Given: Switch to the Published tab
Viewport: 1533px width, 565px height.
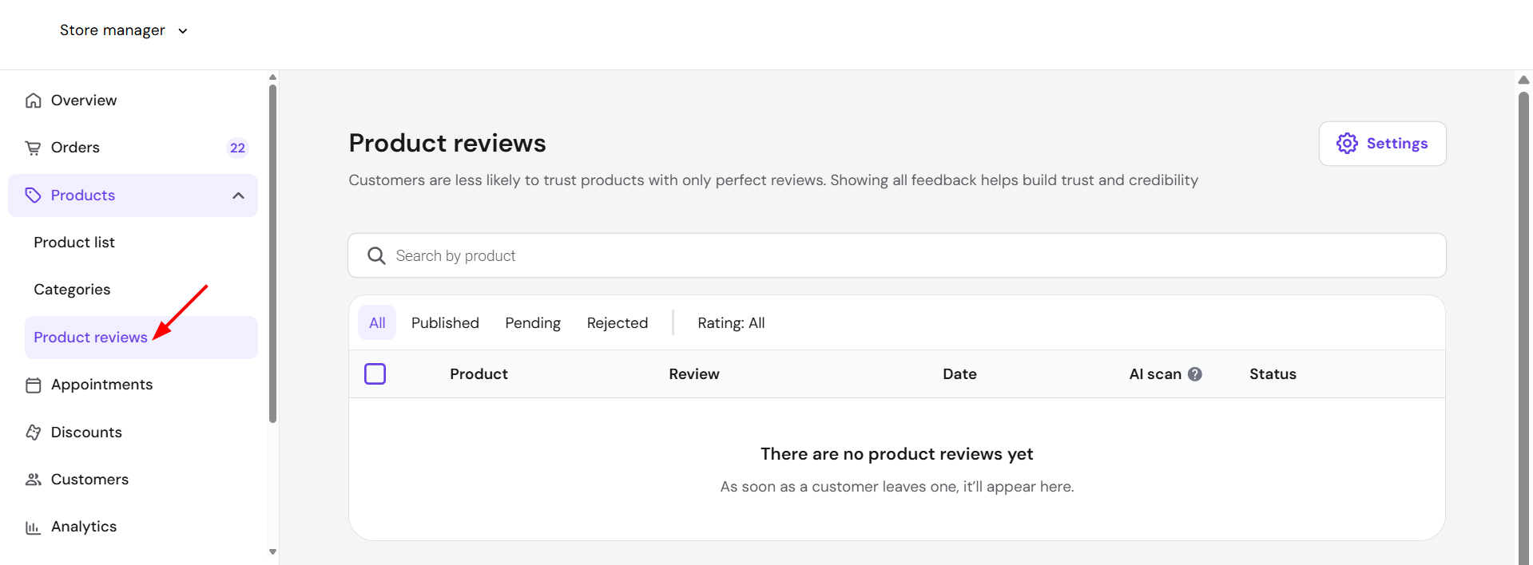Looking at the screenshot, I should click(x=445, y=323).
